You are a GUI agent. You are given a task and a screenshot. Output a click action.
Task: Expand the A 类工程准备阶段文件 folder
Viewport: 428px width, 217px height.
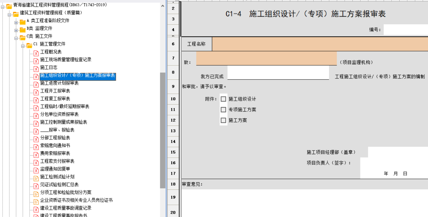(x=16, y=22)
